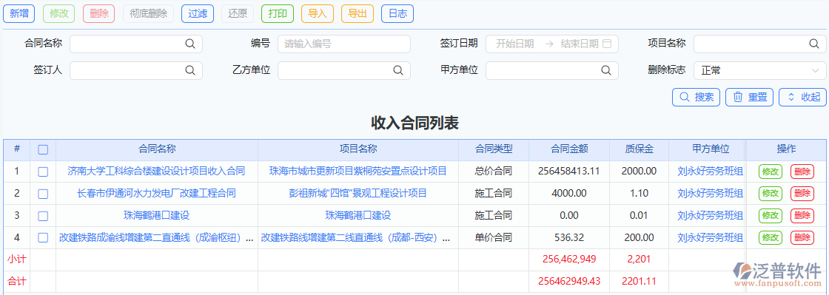Click the 打印 button

(278, 14)
